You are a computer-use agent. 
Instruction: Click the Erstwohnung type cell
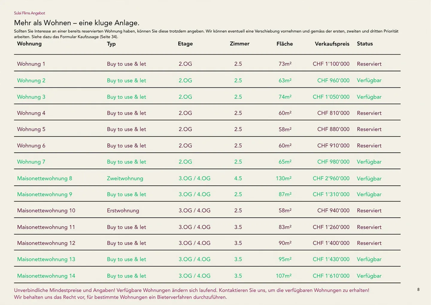[x=123, y=210]
